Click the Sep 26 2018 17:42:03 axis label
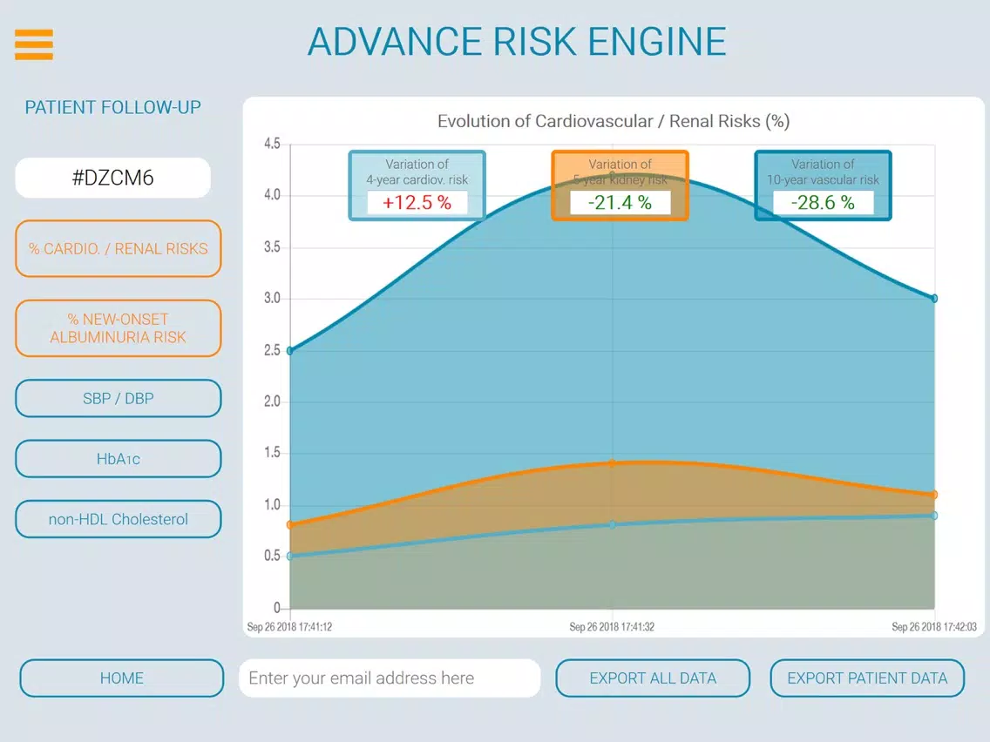 934,626
